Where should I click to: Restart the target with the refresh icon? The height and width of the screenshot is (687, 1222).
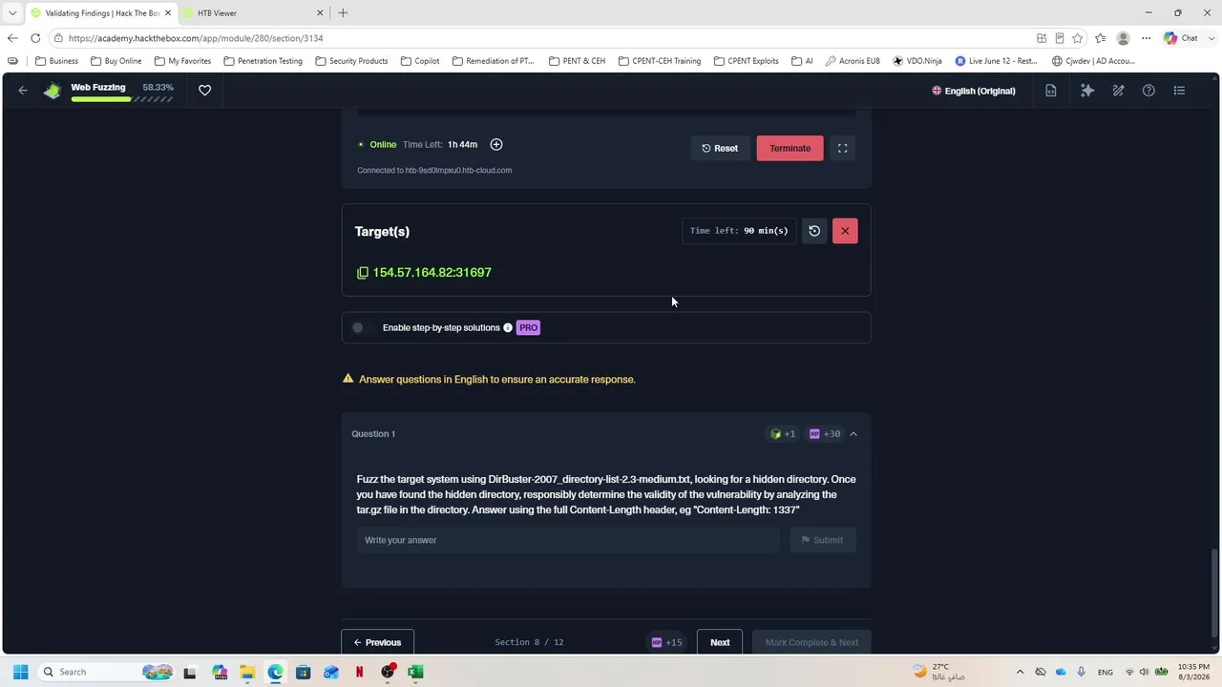814,231
